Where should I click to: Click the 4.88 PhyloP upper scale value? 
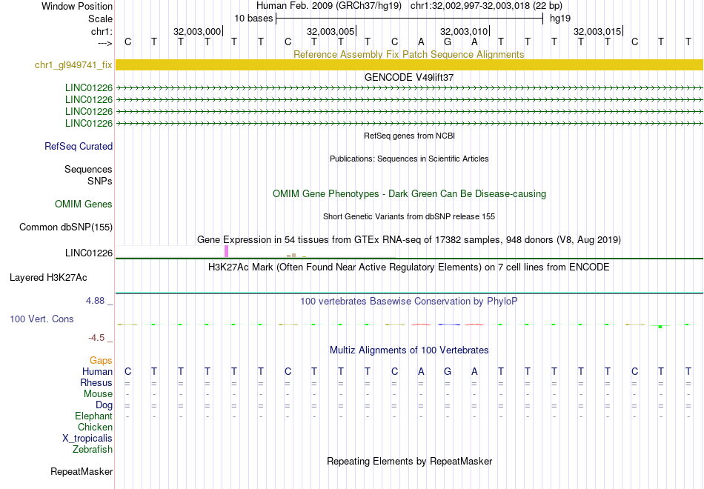coord(95,301)
